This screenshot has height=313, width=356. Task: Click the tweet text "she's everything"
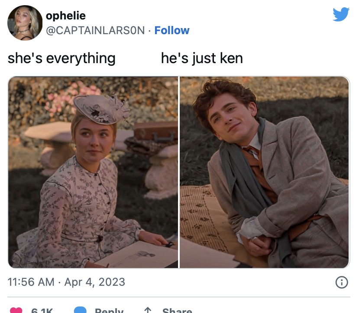[61, 58]
